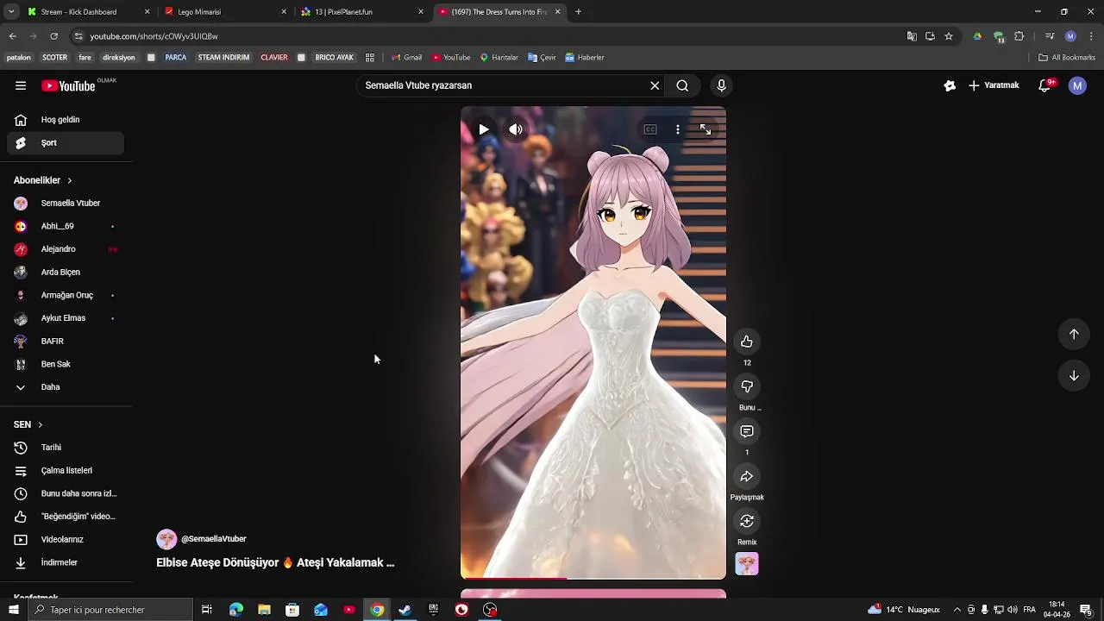Go to next short with down arrow
This screenshot has width=1104, height=621.
coord(1074,375)
